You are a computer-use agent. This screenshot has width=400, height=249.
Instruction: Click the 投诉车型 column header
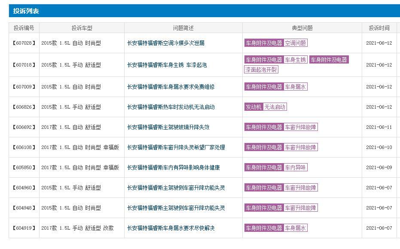(x=82, y=28)
